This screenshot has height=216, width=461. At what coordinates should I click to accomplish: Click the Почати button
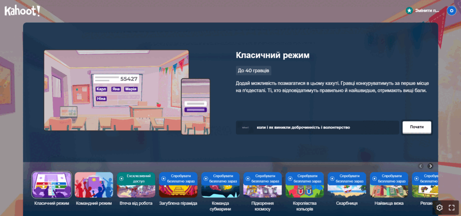[x=417, y=127]
